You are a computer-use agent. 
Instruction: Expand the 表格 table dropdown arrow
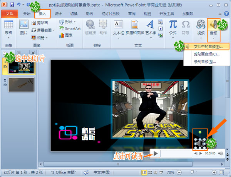(x=8, y=38)
